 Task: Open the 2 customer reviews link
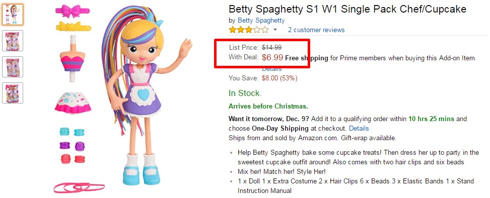[316, 30]
